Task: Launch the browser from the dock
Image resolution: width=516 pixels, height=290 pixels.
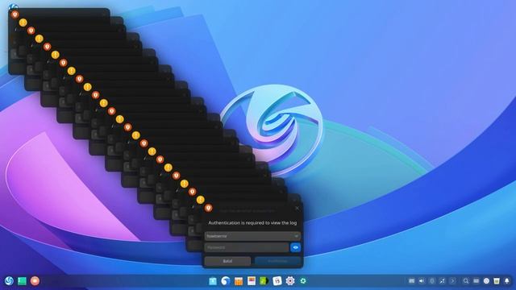Action: pos(226,281)
